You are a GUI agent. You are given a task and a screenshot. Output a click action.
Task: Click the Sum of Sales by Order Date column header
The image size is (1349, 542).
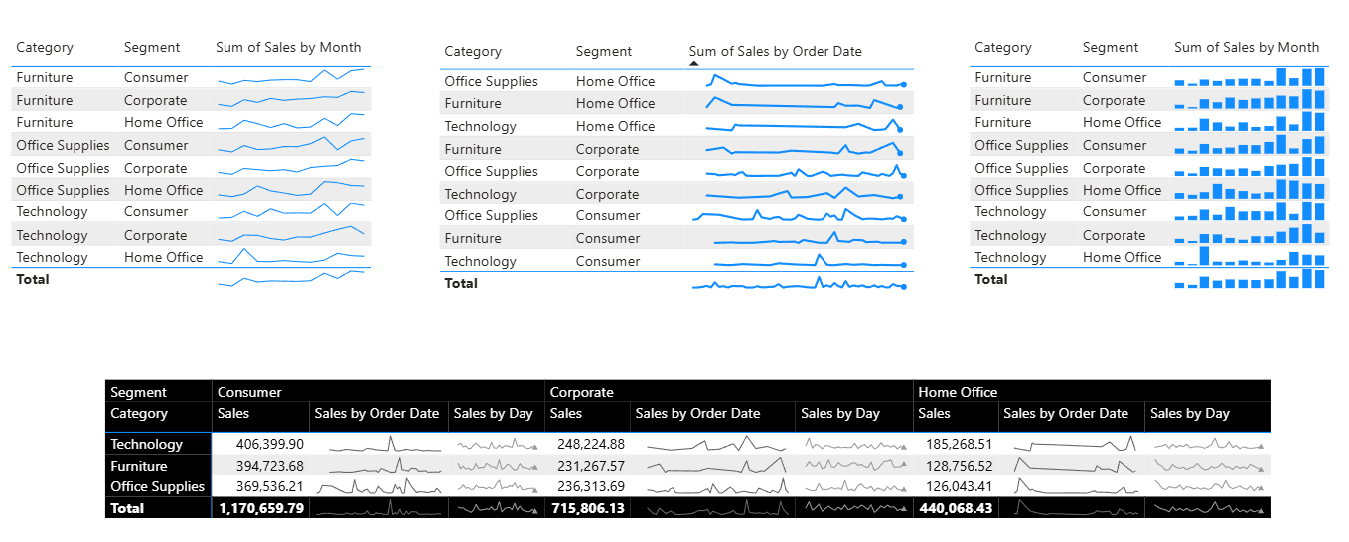pyautogui.click(x=775, y=51)
